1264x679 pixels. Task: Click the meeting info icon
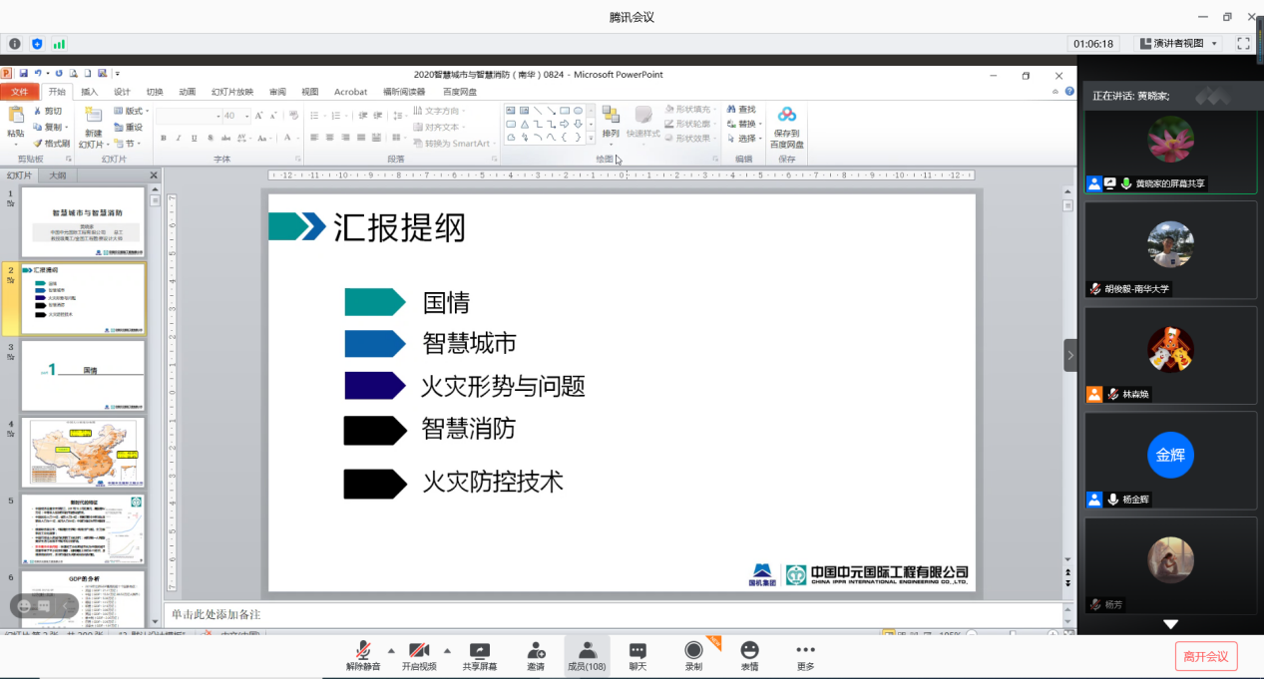tap(14, 44)
